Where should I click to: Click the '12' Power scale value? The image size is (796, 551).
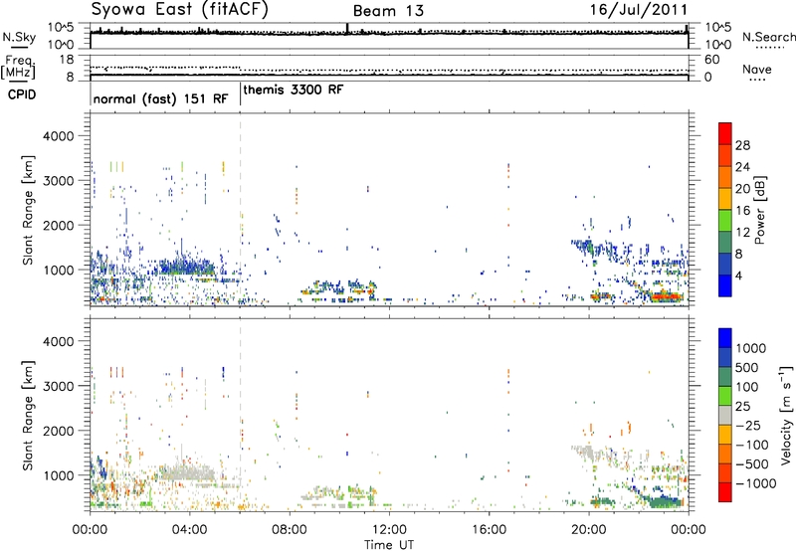pos(742,233)
